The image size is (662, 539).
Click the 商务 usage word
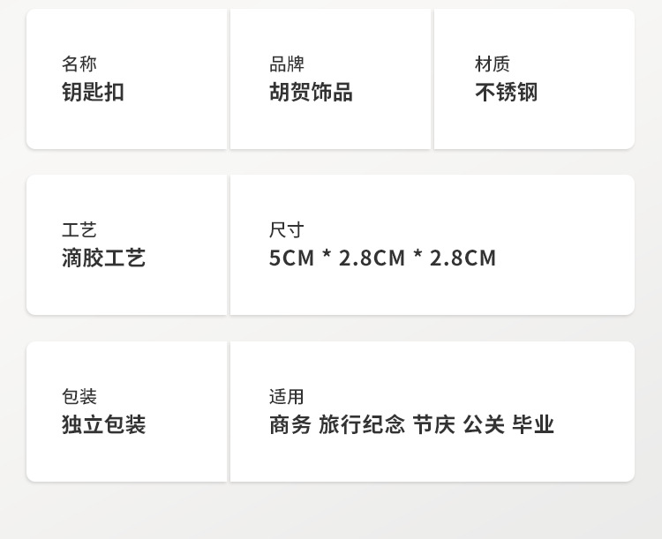[x=290, y=425]
